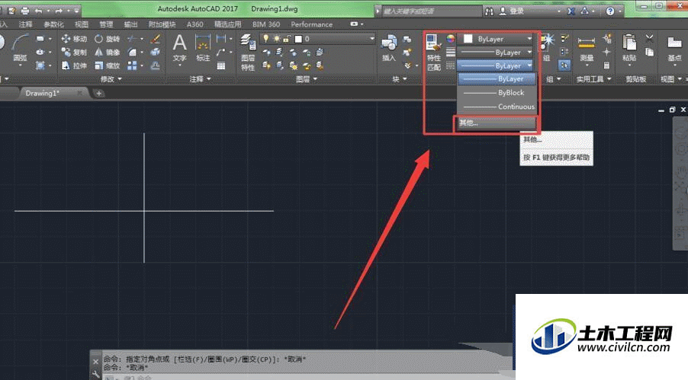
Task: Select the Mirror (镜像) tool
Action: [107, 52]
